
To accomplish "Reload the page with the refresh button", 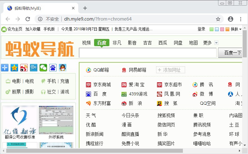I will 28,19.
